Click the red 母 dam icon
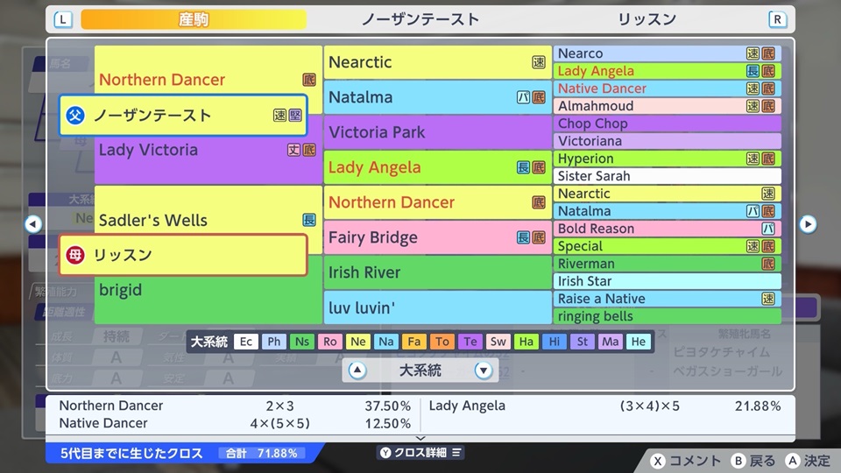The height and width of the screenshot is (473, 841). pos(75,255)
